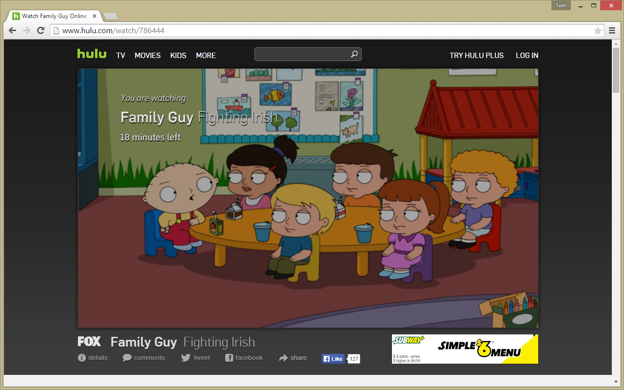Click the Tom profile button
This screenshot has width=624, height=390.
click(561, 5)
